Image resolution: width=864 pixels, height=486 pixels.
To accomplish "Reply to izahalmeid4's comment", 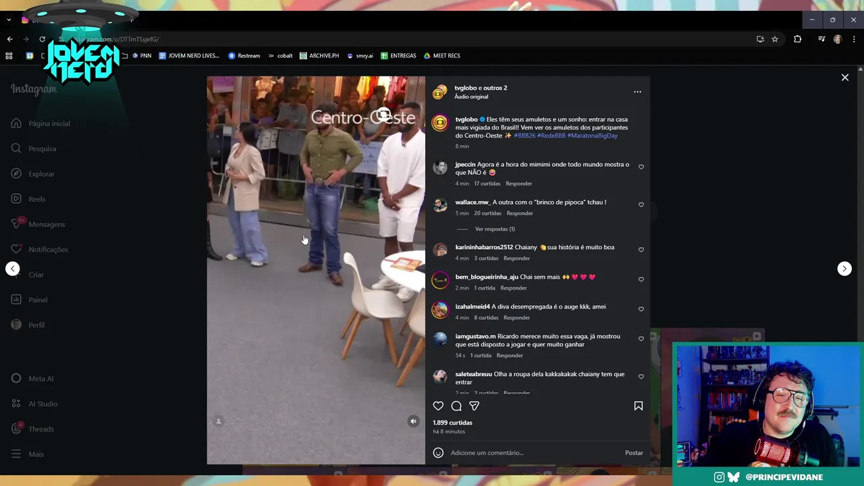I will pos(516,318).
